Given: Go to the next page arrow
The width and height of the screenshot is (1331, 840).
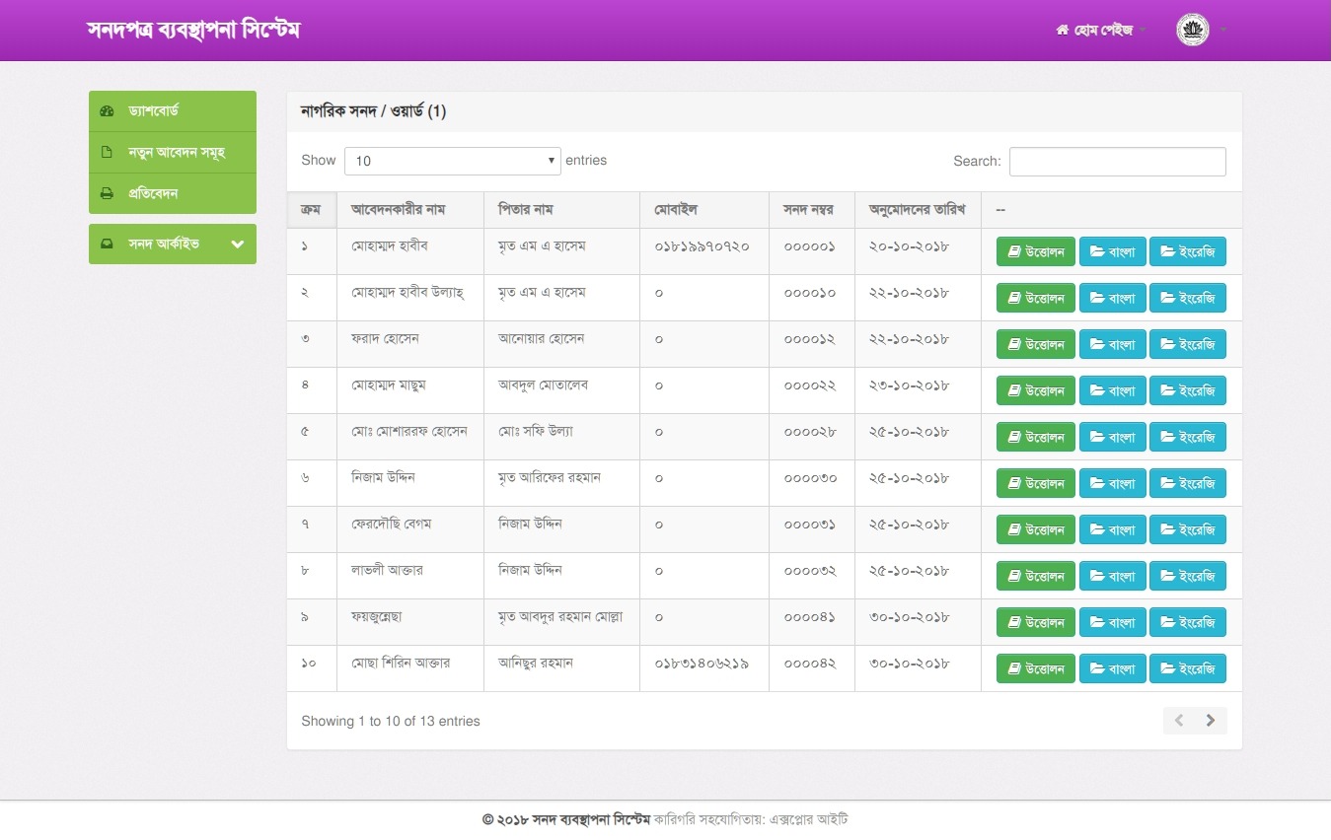Looking at the screenshot, I should pyautogui.click(x=1211, y=721).
